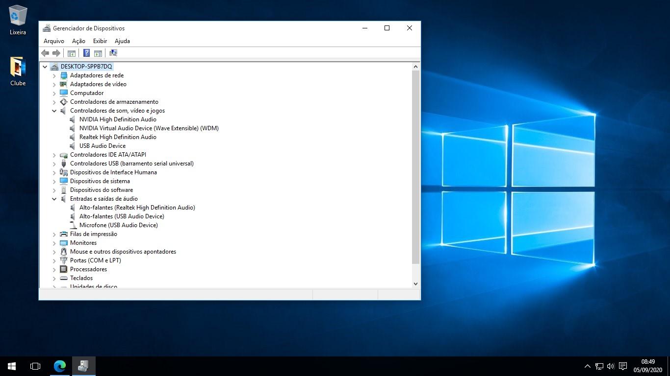670x376 pixels.
Task: Open the Lixeira desktop icon
Action: pos(18,21)
